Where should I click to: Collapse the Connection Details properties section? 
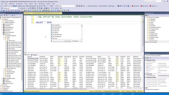pos(145,77)
